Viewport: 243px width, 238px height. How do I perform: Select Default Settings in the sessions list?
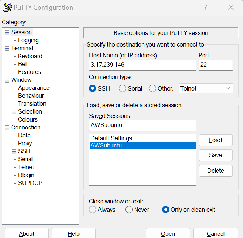coord(111,138)
